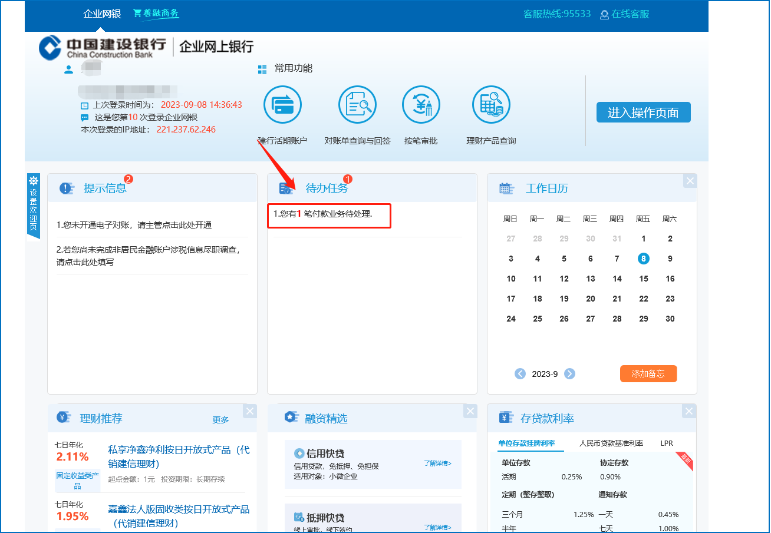Open the 理财产品查询 icon

pos(491,105)
